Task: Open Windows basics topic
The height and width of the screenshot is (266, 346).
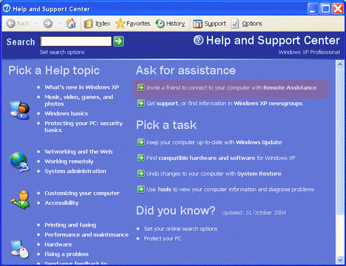Action: [x=66, y=114]
